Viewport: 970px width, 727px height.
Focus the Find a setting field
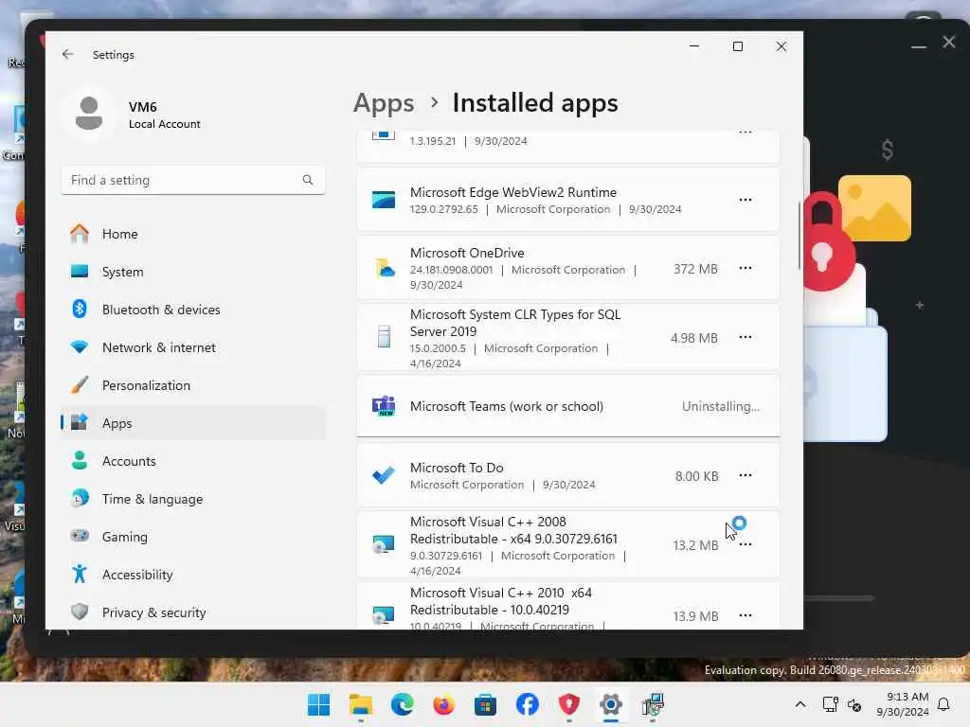point(193,180)
